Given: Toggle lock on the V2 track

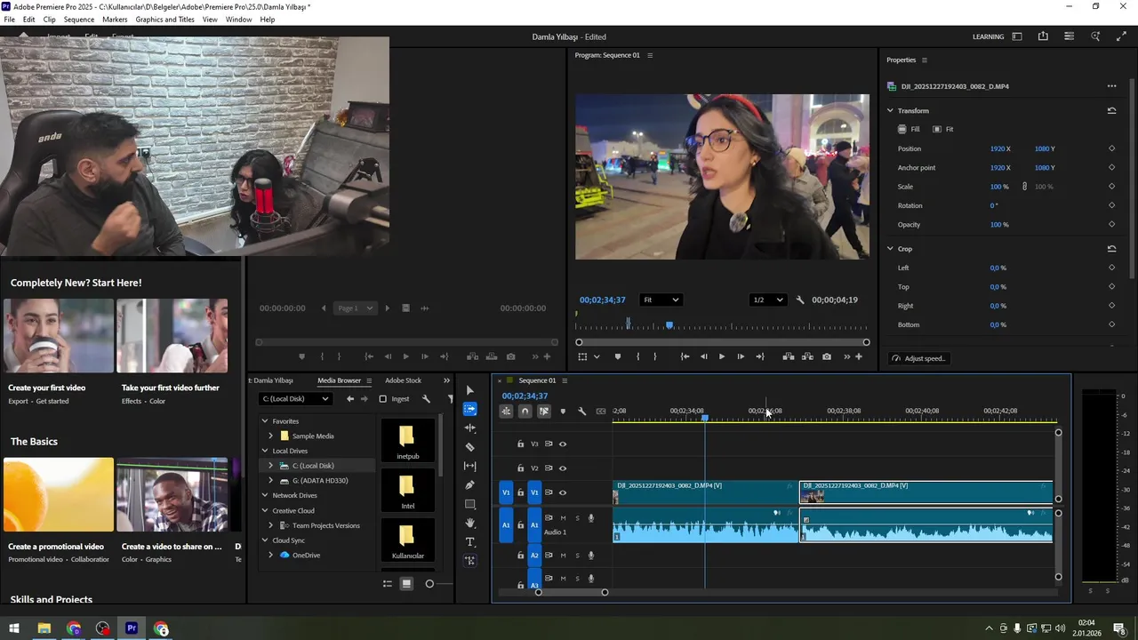Looking at the screenshot, I should click(x=521, y=468).
